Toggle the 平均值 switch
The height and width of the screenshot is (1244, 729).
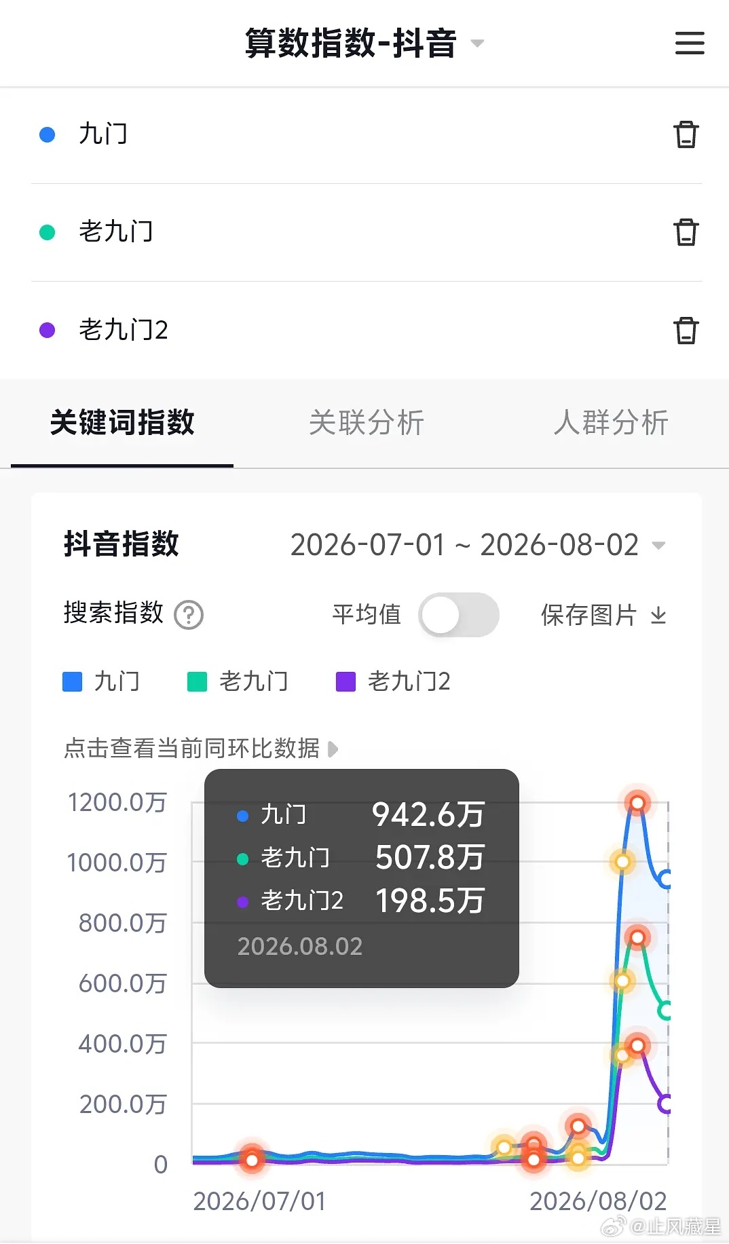(x=459, y=615)
